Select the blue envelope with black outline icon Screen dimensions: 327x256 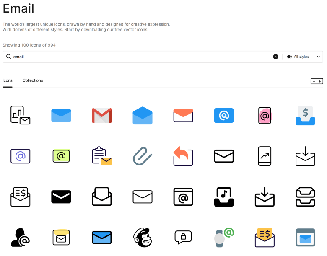coord(102,238)
